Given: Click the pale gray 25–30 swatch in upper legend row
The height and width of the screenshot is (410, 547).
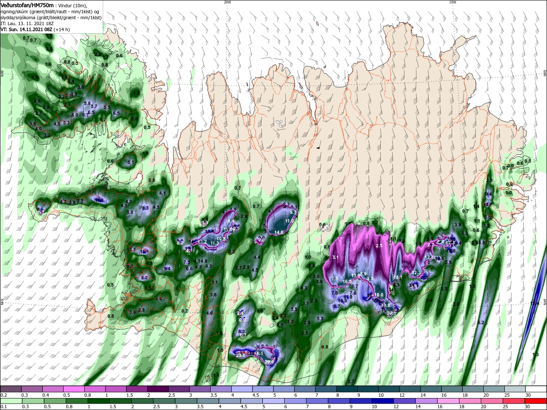Looking at the screenshot, I should coord(515,389).
